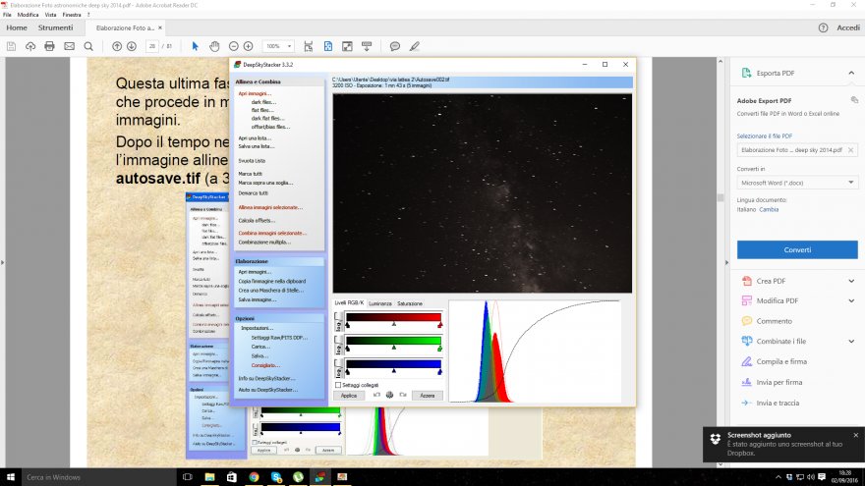
Task: Zoom in with the plus circle icon
Action: point(249,47)
